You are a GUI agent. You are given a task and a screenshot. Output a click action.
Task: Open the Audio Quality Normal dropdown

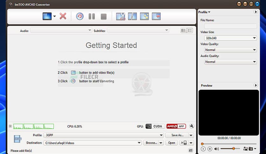pyautogui.click(x=231, y=62)
